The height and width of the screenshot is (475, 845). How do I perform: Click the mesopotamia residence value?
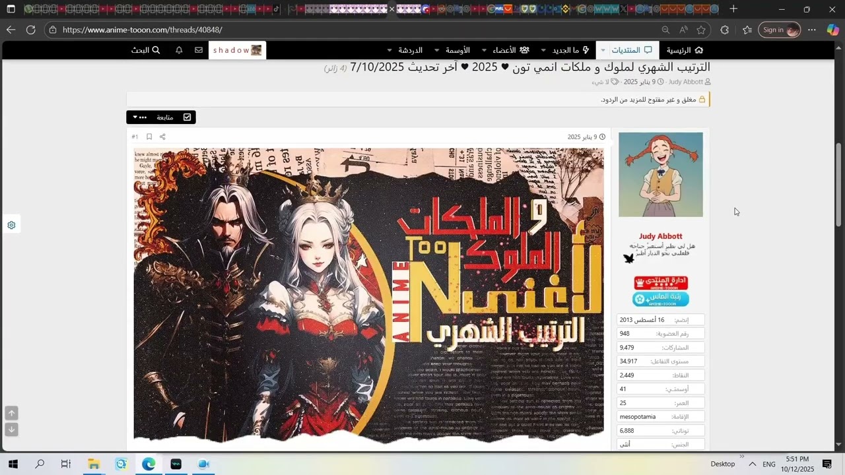638,417
